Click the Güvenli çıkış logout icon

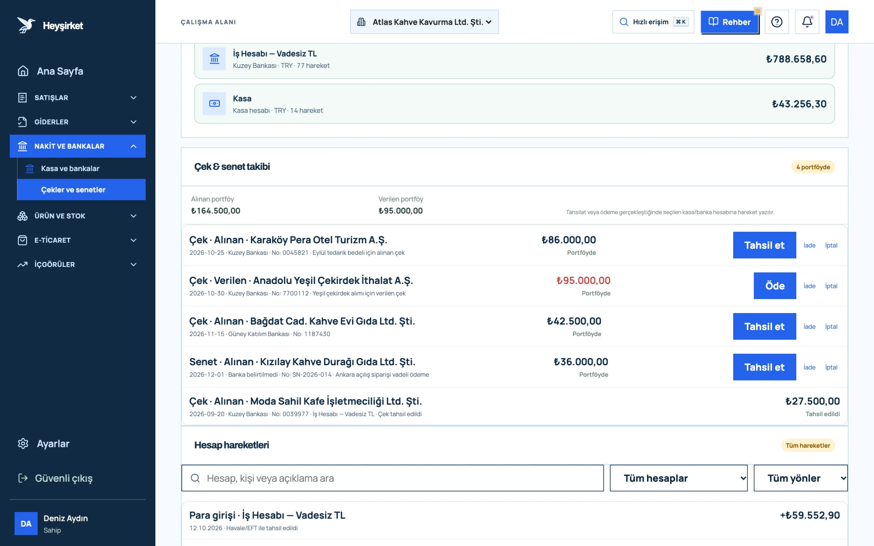[23, 478]
